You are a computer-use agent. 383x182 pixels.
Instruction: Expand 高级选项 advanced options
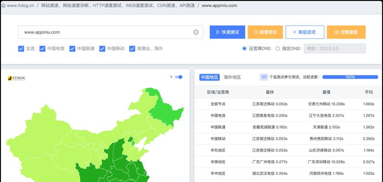coord(305,32)
